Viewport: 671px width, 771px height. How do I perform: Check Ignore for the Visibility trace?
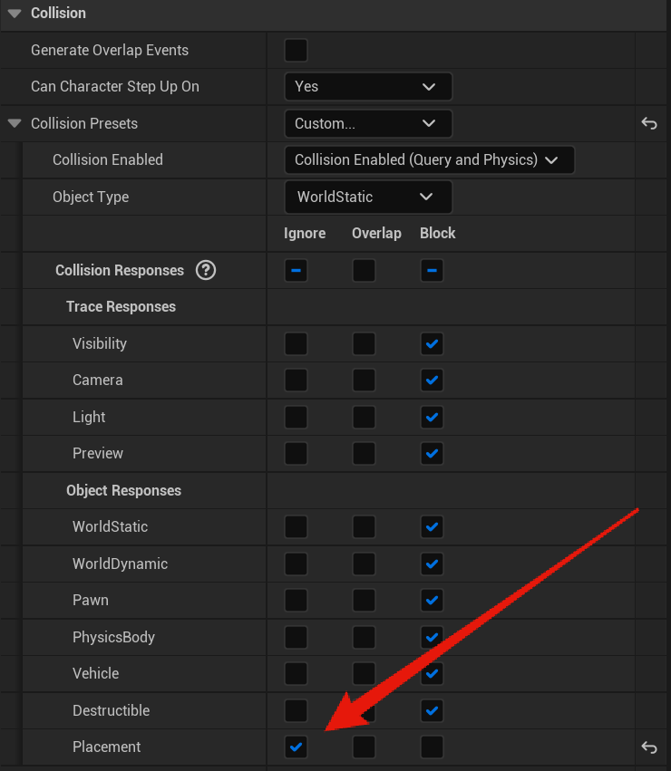pos(296,343)
